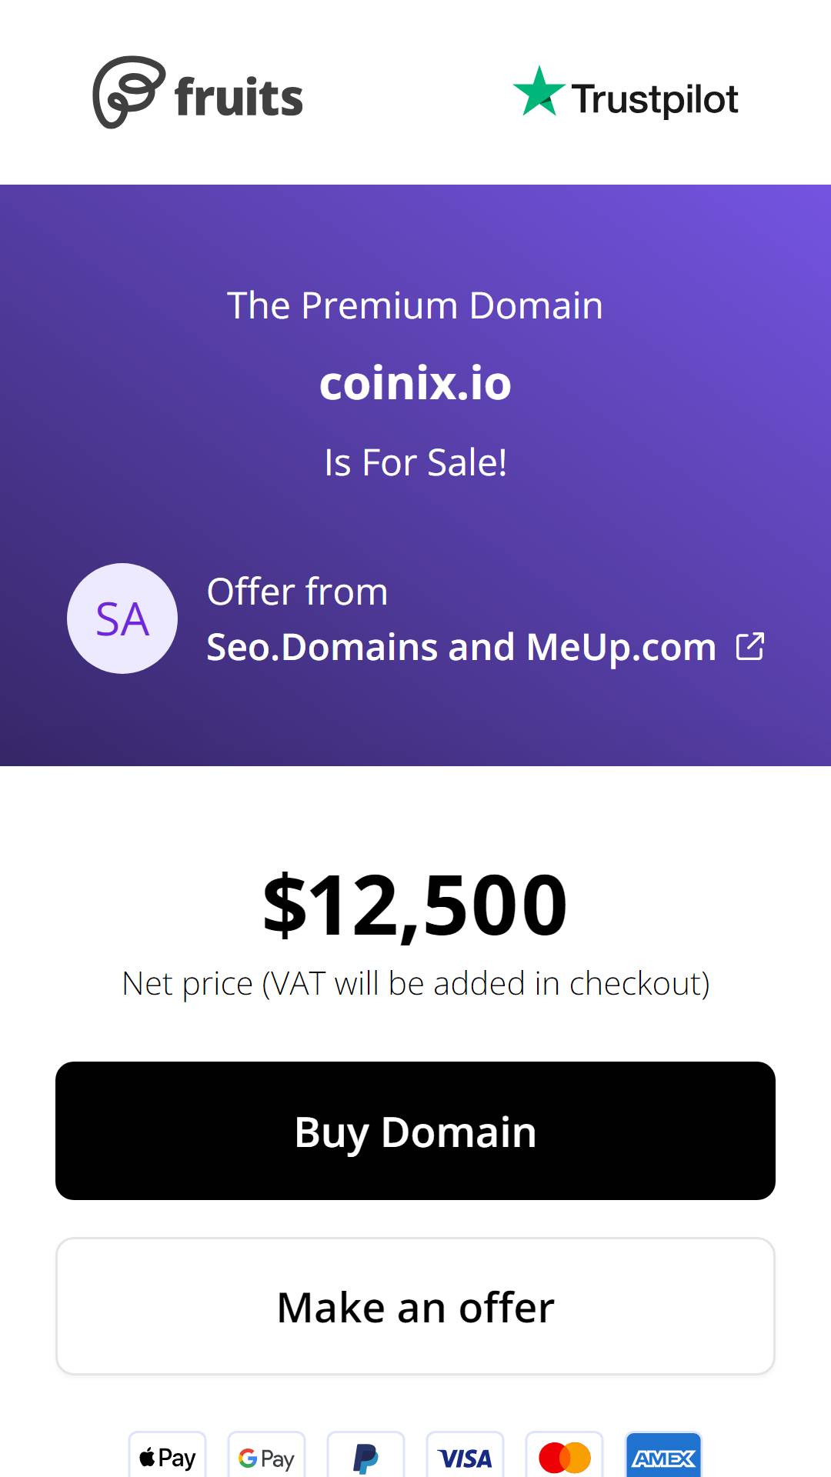Screen dimensions: 831x1477
Task: Select the SA seller avatar
Action: tap(122, 618)
